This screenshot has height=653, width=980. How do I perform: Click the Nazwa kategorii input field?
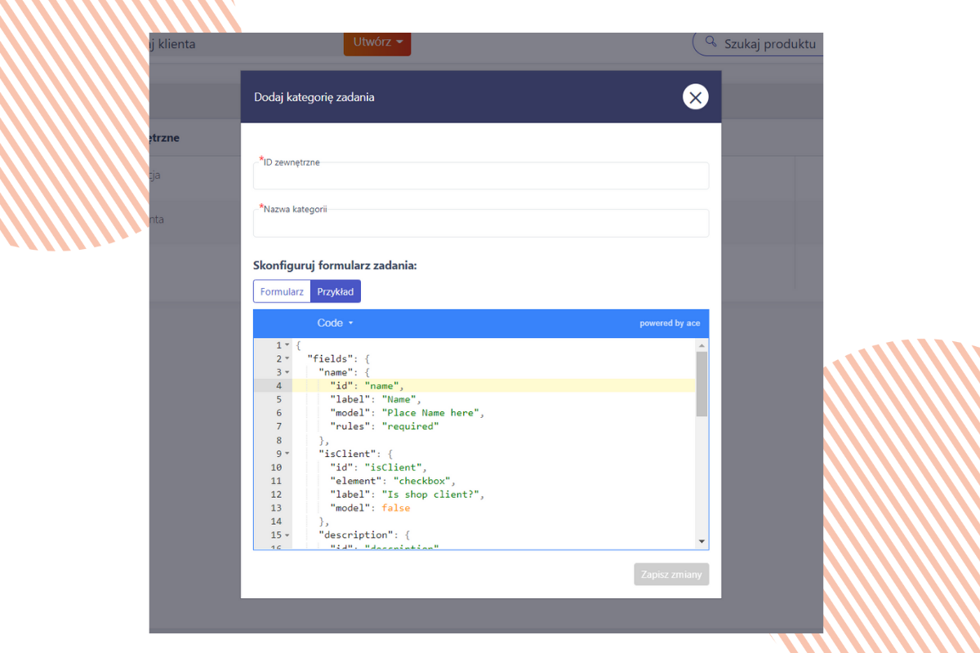[481, 223]
